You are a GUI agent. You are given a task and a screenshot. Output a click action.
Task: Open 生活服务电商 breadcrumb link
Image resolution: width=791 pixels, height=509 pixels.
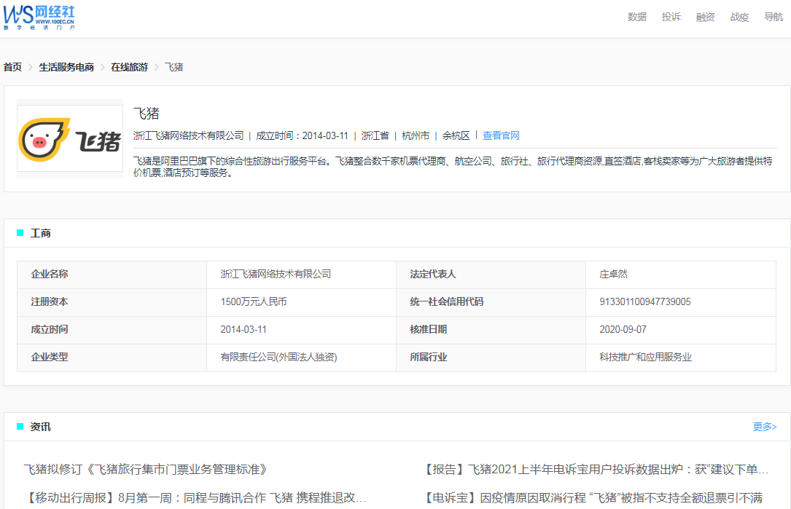tap(66, 67)
